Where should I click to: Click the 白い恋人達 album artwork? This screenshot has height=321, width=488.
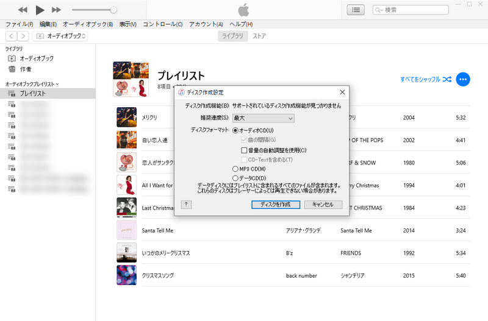tap(127, 140)
